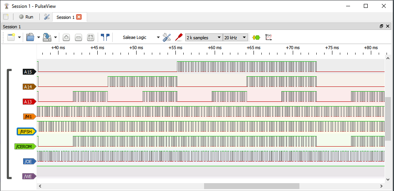Click the horizontal scrollbar thumb
Viewport: 394px width, 191px height.
coord(251,186)
